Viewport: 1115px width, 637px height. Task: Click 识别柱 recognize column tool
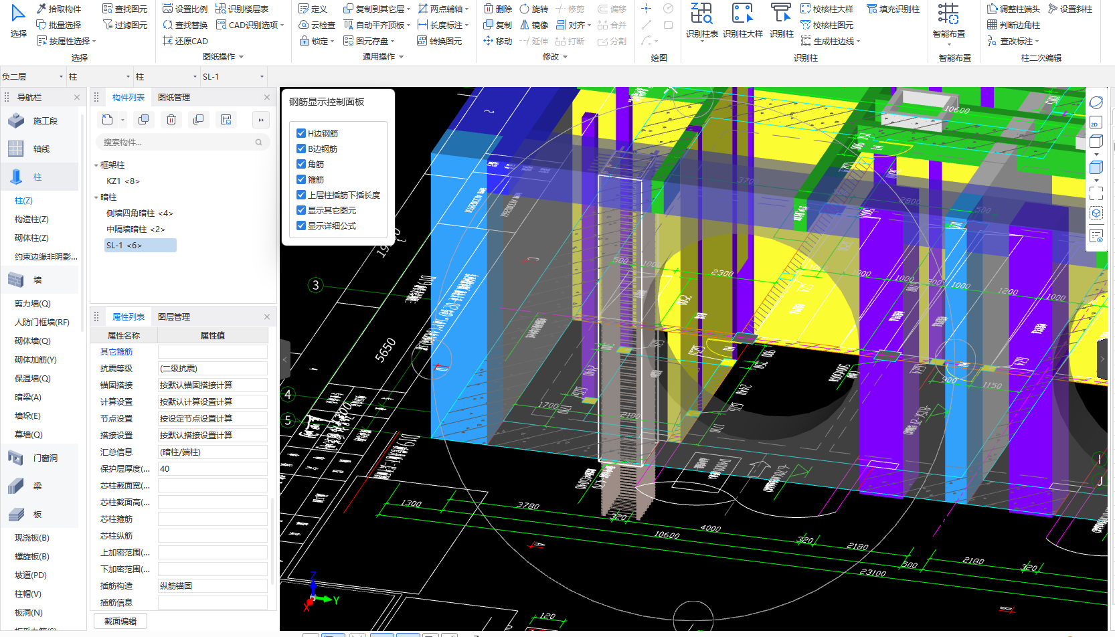[x=781, y=21]
